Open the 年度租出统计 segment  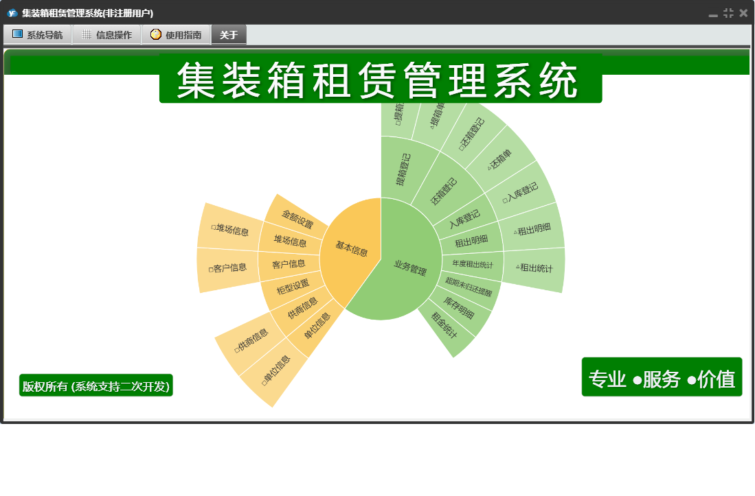[x=473, y=264]
